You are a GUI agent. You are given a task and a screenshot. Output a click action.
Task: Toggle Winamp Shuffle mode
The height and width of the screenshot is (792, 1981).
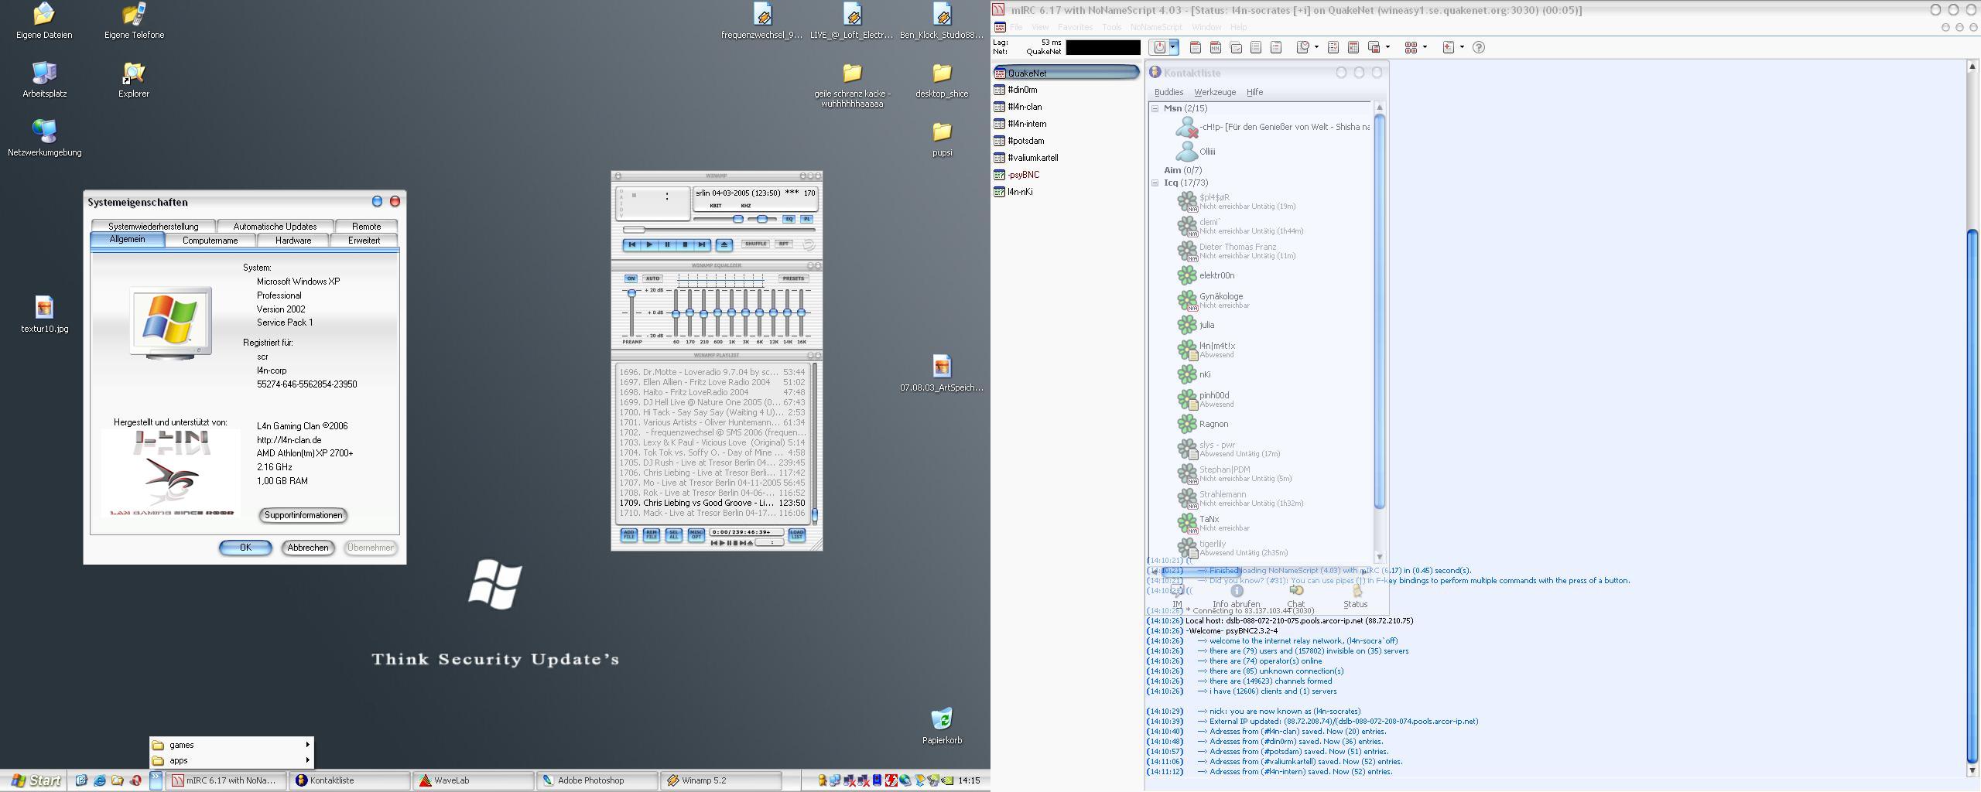755,244
